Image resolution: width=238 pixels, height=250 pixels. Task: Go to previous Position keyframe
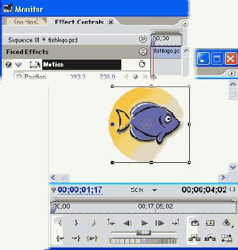pyautogui.click(x=126, y=77)
